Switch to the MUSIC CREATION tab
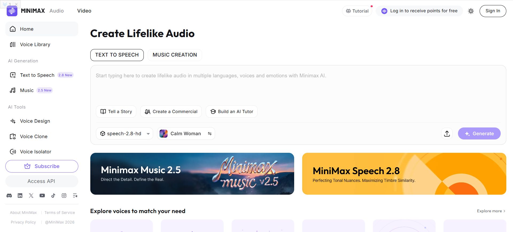513x232 pixels. point(175,55)
